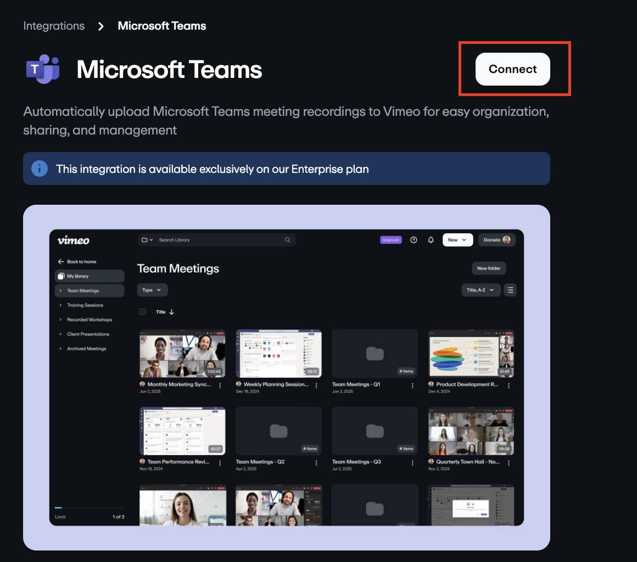Click the Vimeo logo in preview
Screen dimensions: 637x562
click(x=73, y=240)
